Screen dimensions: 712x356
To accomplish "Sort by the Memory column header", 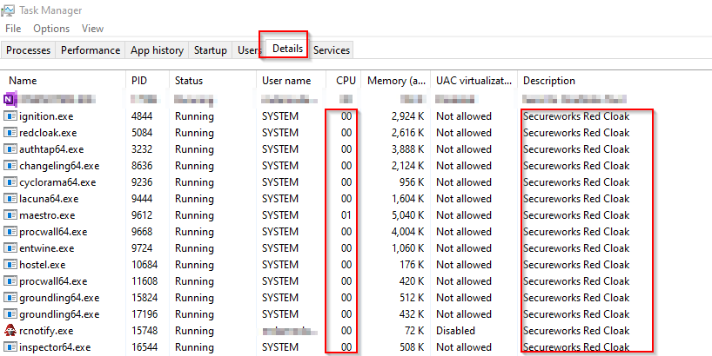I will pos(396,81).
